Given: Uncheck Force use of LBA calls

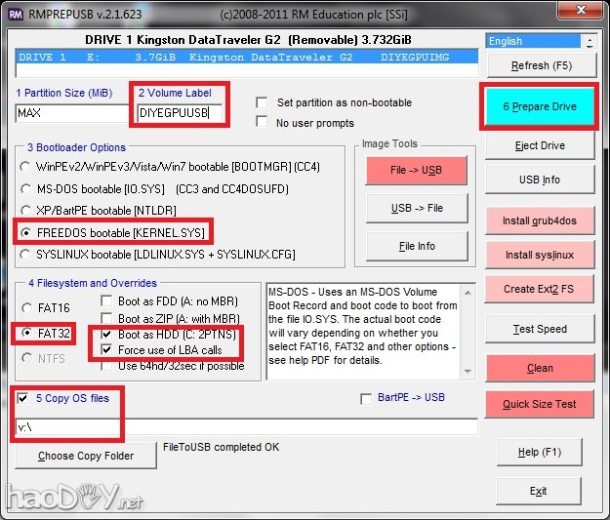Looking at the screenshot, I should coord(107,350).
